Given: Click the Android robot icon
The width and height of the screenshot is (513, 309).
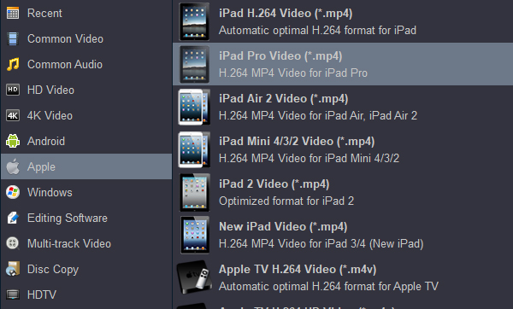Looking at the screenshot, I should [13, 141].
